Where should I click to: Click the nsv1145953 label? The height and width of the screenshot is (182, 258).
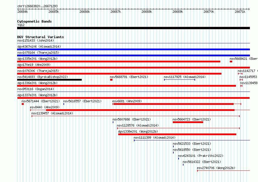[248, 77]
